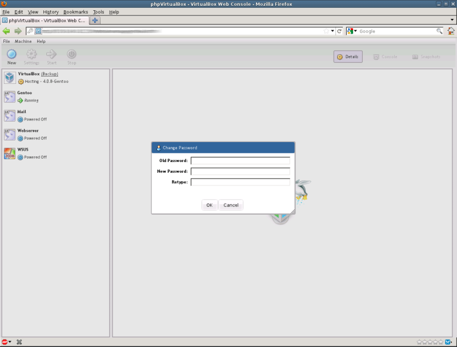This screenshot has height=347, width=457.
Task: Bookmark this page with star icon
Action: (326, 31)
